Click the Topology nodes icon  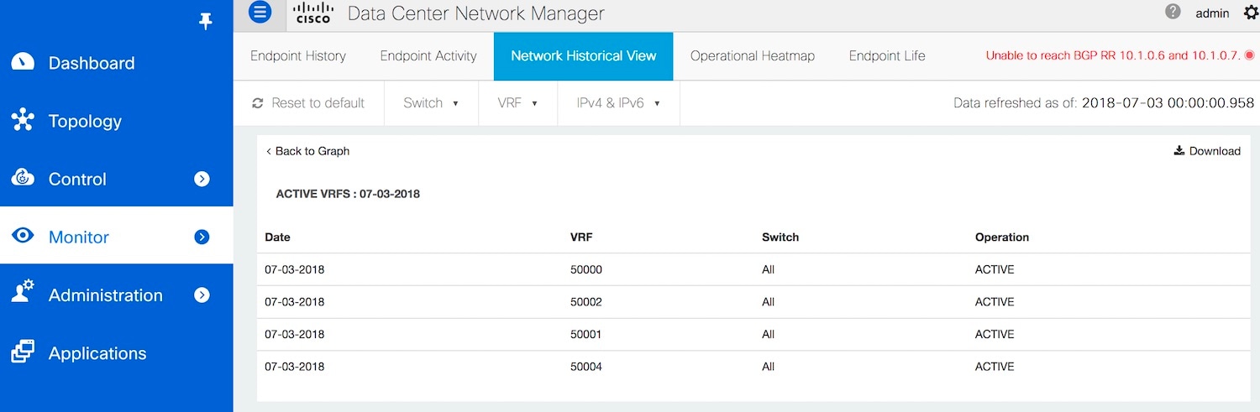[24, 121]
